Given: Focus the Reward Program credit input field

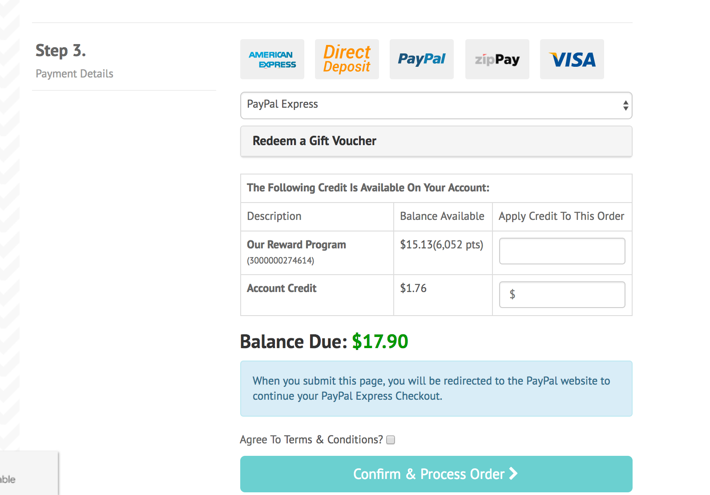Looking at the screenshot, I should tap(562, 251).
